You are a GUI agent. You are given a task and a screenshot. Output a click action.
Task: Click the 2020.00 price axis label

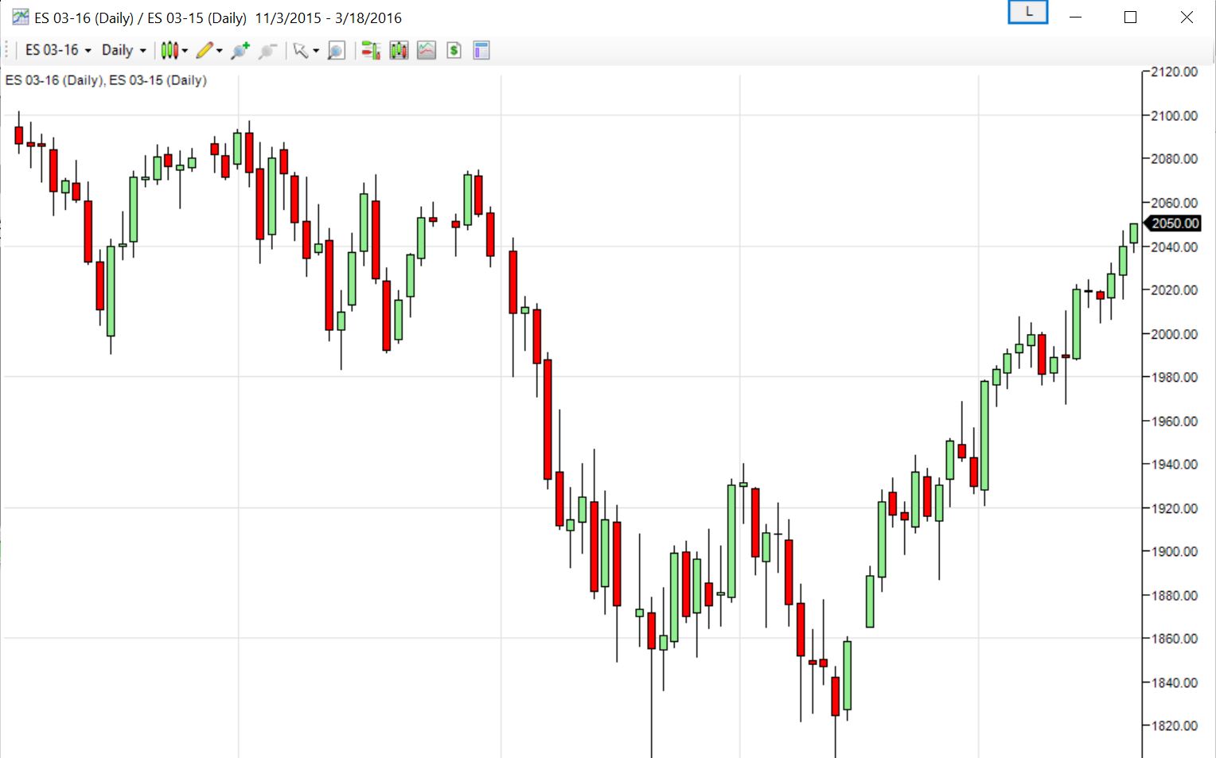[x=1174, y=290]
